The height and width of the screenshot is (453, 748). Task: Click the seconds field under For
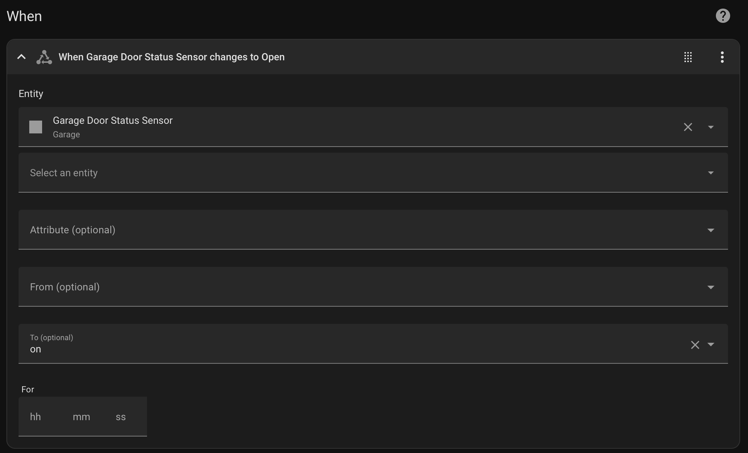point(120,417)
